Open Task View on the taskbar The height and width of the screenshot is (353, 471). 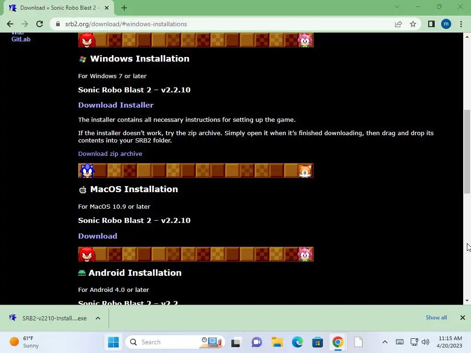pos(236,342)
